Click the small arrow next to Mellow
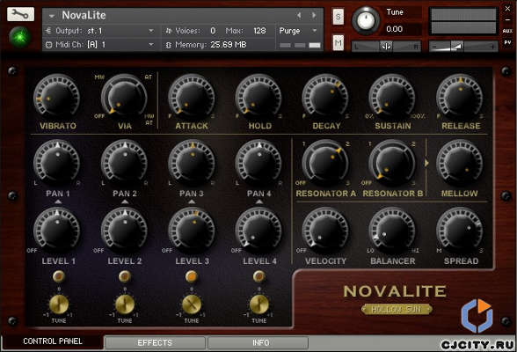Viewport: 517px width, 352px height. coord(426,163)
